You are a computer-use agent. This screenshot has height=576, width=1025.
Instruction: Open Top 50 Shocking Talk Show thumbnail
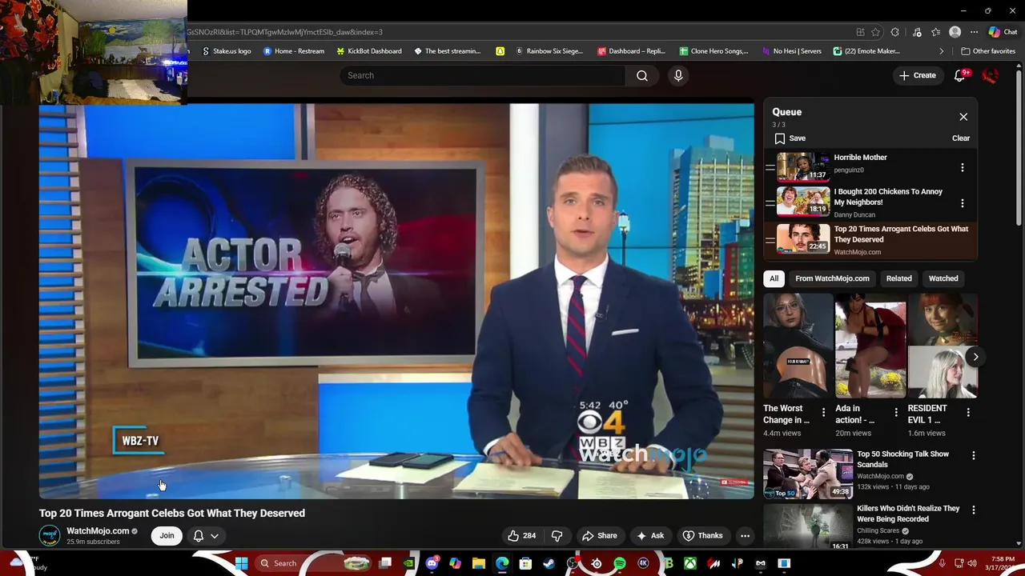click(x=808, y=473)
